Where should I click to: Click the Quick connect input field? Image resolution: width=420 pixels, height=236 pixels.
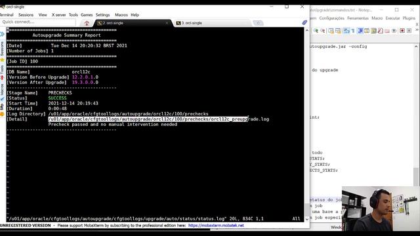click(x=38, y=22)
